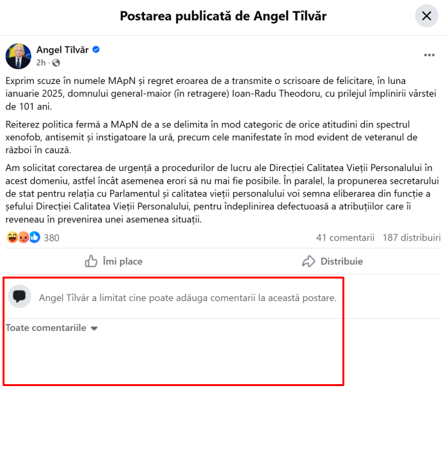Screen dimensions: 448x461
Task: Close the post dialog with the X button
Action: (426, 16)
